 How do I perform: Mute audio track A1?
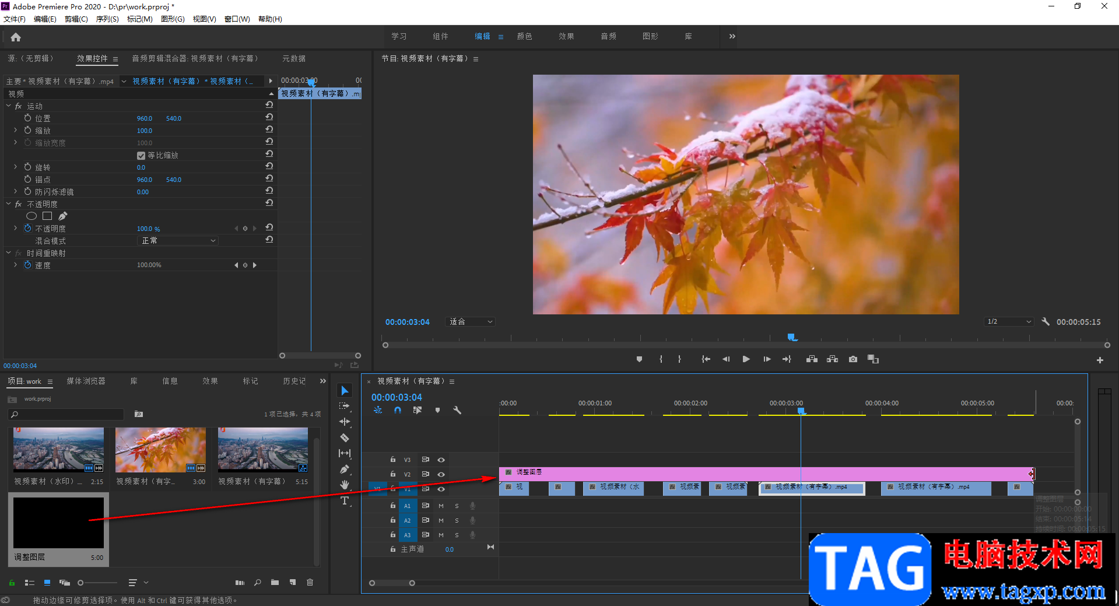(x=441, y=506)
